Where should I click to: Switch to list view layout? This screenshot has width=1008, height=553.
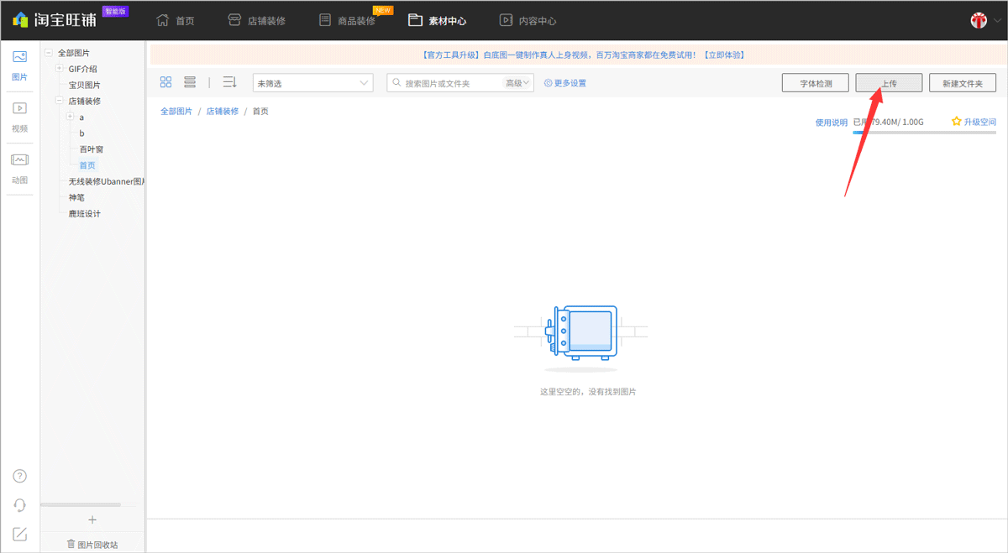click(190, 82)
